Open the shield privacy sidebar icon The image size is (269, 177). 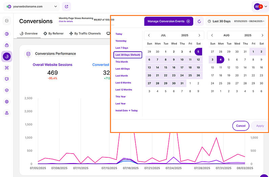point(7,90)
